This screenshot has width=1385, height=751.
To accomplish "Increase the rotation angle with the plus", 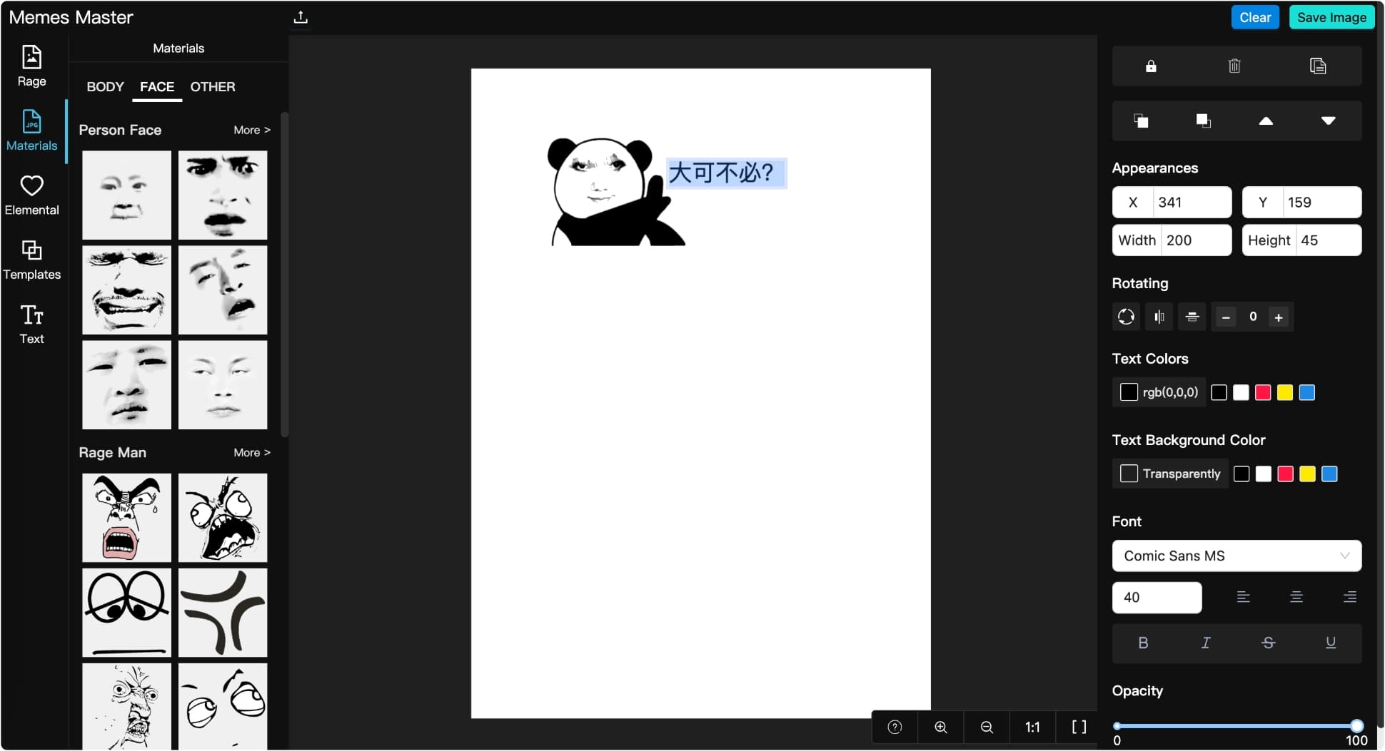I will click(x=1279, y=317).
